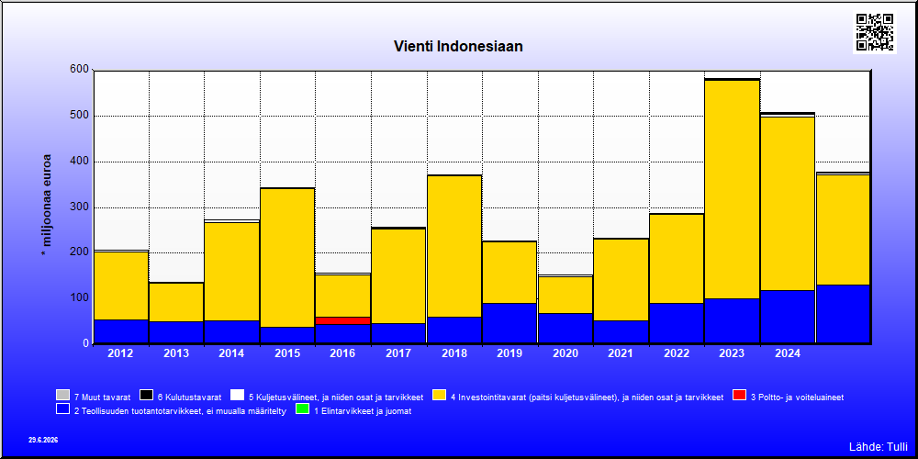Image resolution: width=918 pixels, height=459 pixels.
Task: Click the blue swatch for 2 Teollisuuden tuotantotarvikkeet
Action: point(62,409)
